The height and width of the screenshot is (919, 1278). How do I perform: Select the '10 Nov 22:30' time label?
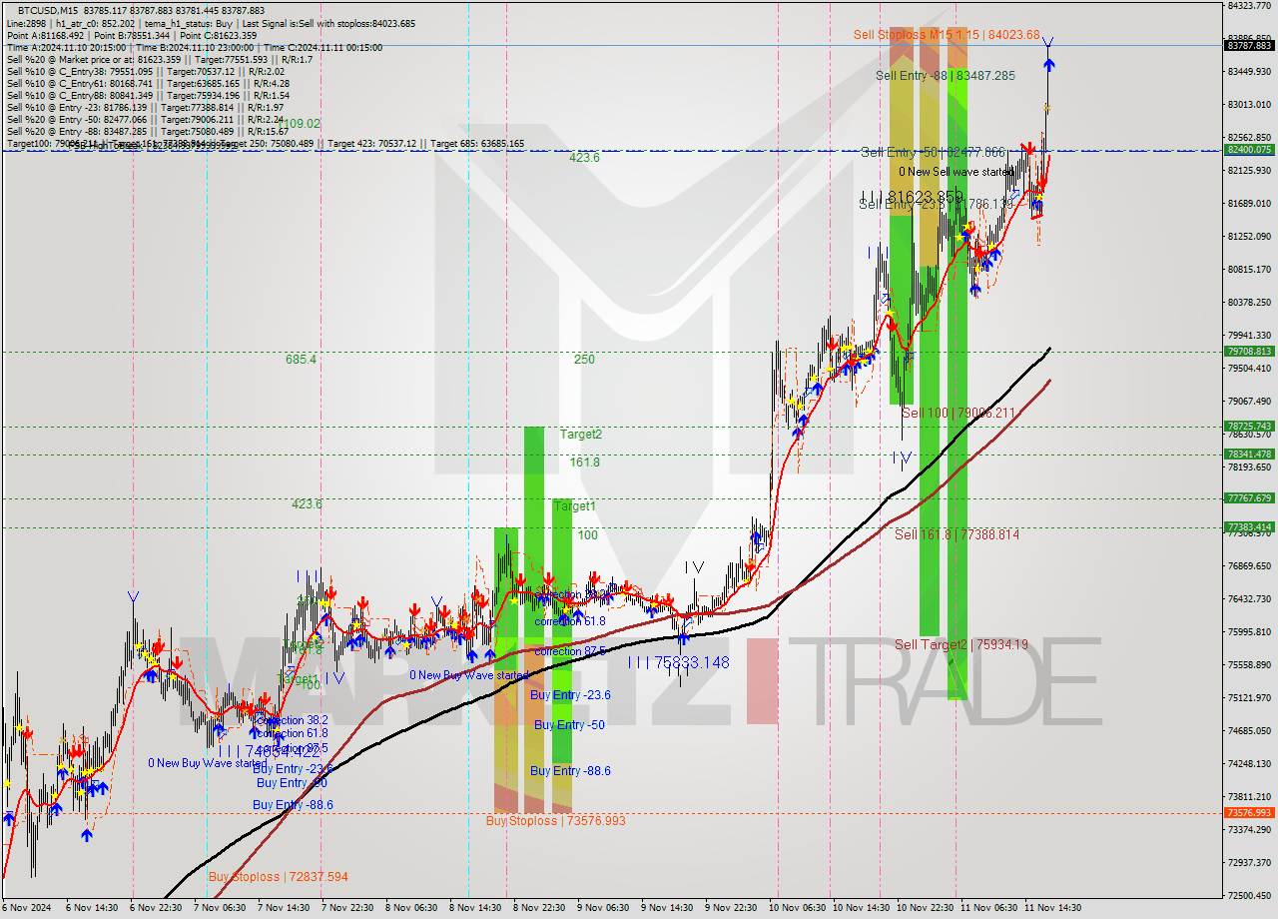click(x=924, y=909)
